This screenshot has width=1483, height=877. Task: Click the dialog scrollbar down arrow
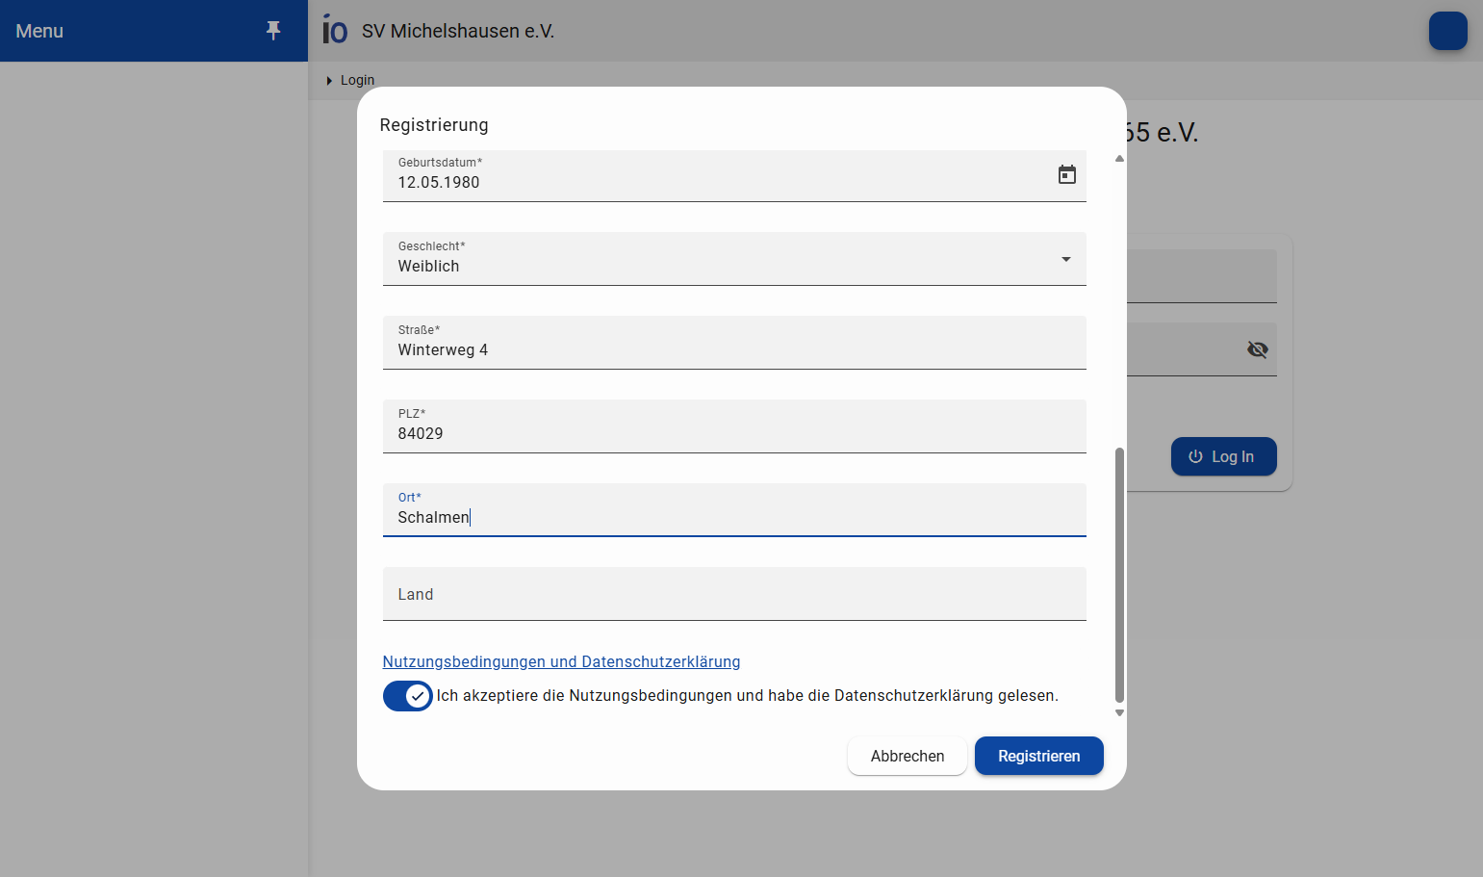pyautogui.click(x=1119, y=713)
